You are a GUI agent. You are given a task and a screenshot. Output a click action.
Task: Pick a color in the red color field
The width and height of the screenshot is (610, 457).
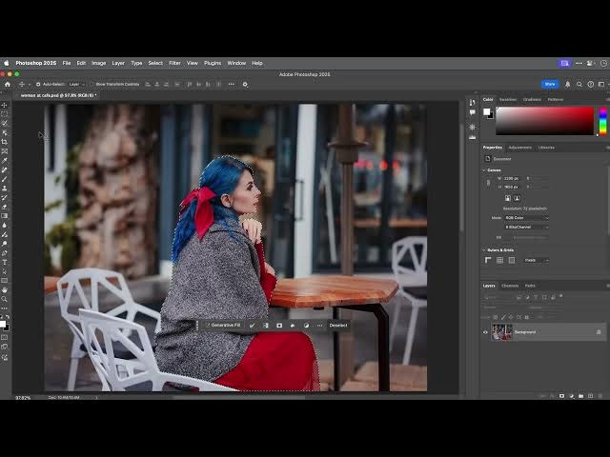pos(544,121)
